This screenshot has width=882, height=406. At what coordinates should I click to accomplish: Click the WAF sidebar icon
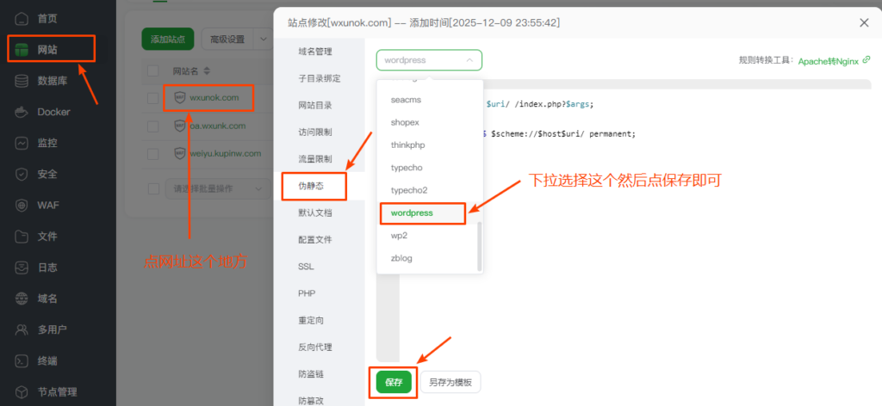[x=22, y=205]
